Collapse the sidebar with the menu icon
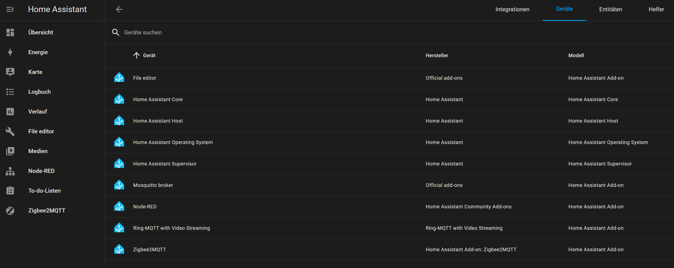This screenshot has height=268, width=674. pyautogui.click(x=10, y=9)
